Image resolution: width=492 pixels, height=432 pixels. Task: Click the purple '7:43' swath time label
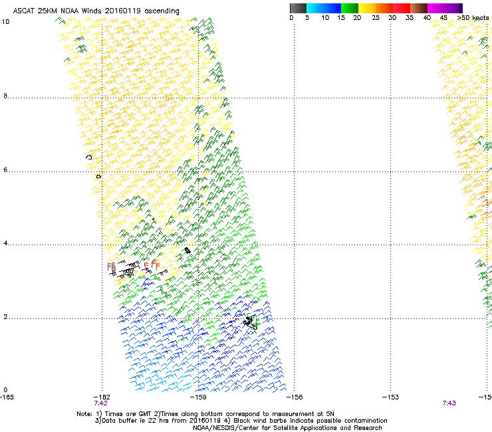click(449, 403)
